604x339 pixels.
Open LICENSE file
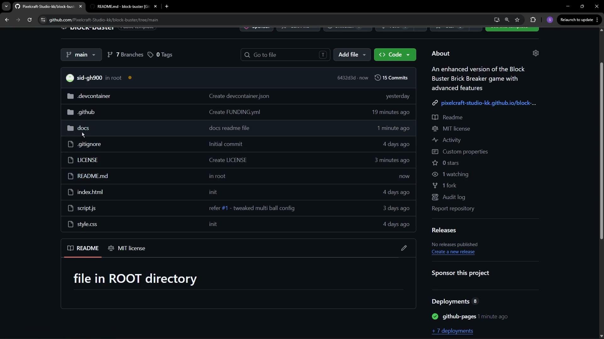(87, 160)
